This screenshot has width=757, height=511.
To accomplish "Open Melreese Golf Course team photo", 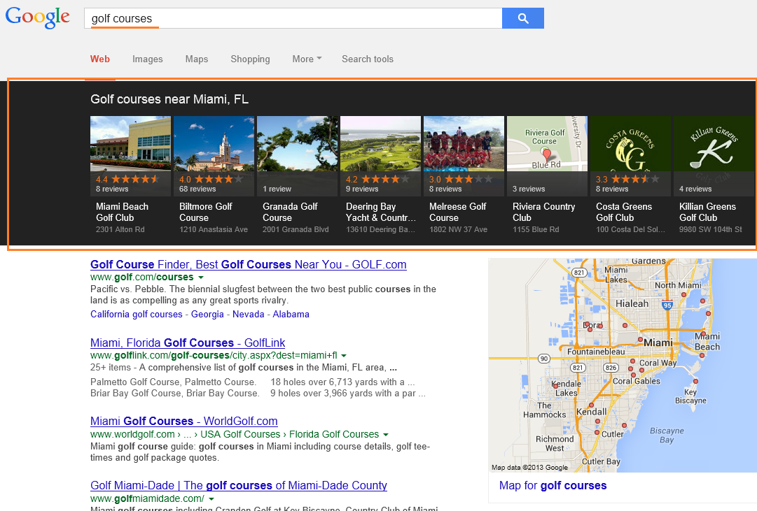I will pos(464,144).
